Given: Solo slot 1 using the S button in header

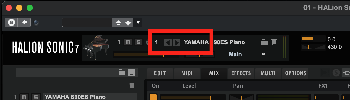Looking at the screenshot, I should pos(138,42).
